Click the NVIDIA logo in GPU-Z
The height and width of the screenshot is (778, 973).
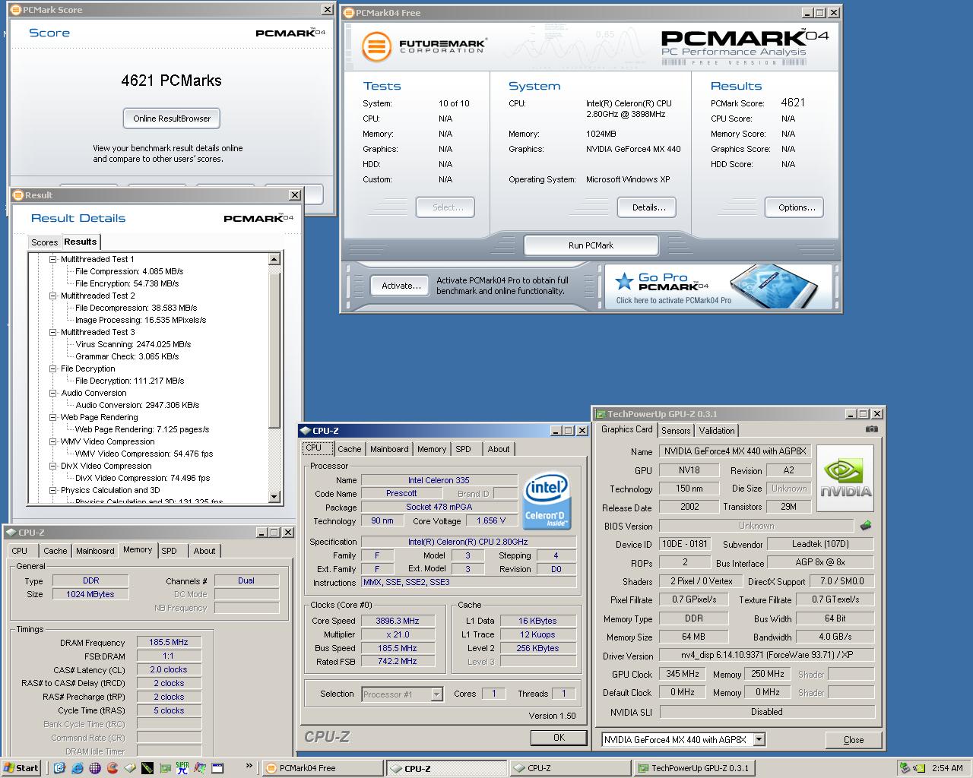coord(845,478)
